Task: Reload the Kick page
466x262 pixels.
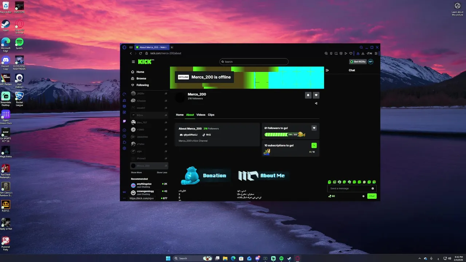Action: tap(141, 53)
